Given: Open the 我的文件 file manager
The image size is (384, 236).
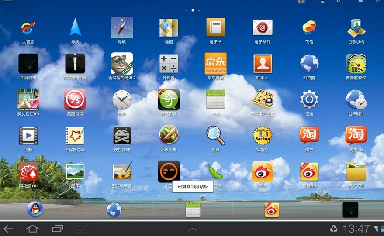Looking at the screenshot, I should click(x=356, y=171).
